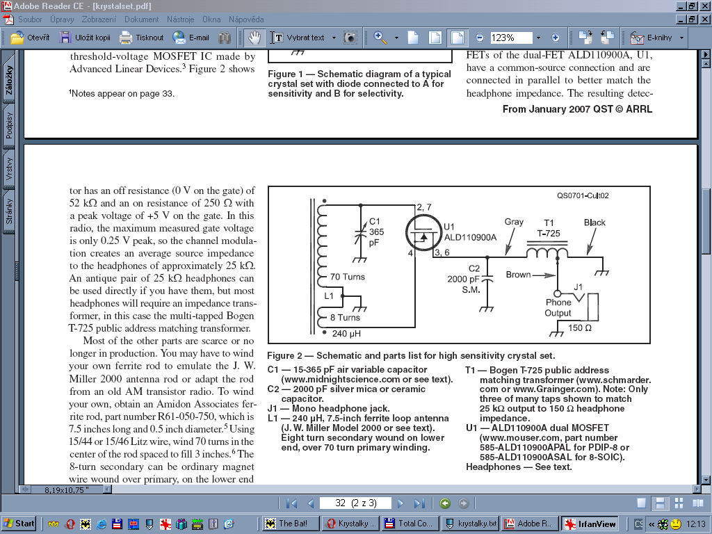
Task: Open the Vybrat text tool dropdown arrow
Action: tap(334, 38)
